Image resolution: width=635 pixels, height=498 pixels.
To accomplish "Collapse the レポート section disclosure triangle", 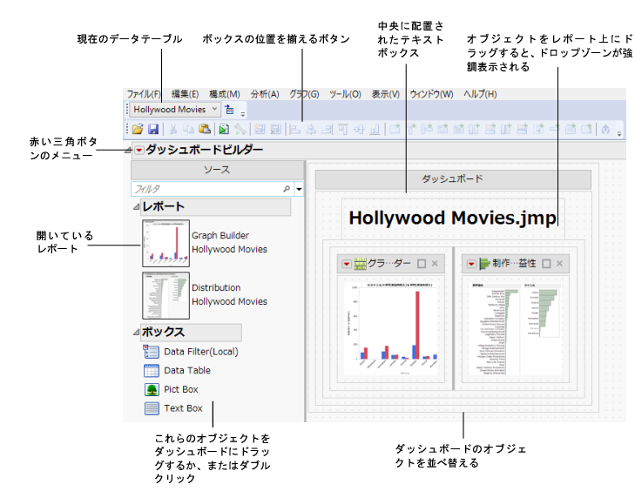I will coord(135,207).
